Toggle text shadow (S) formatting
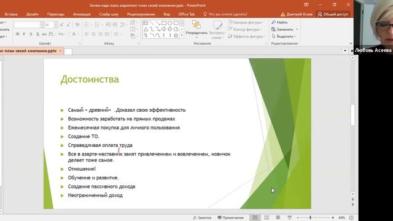 click(37, 34)
